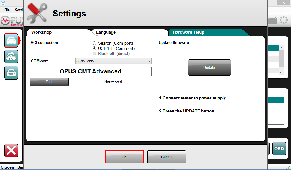Click the Update firmware heading

[x=174, y=42]
